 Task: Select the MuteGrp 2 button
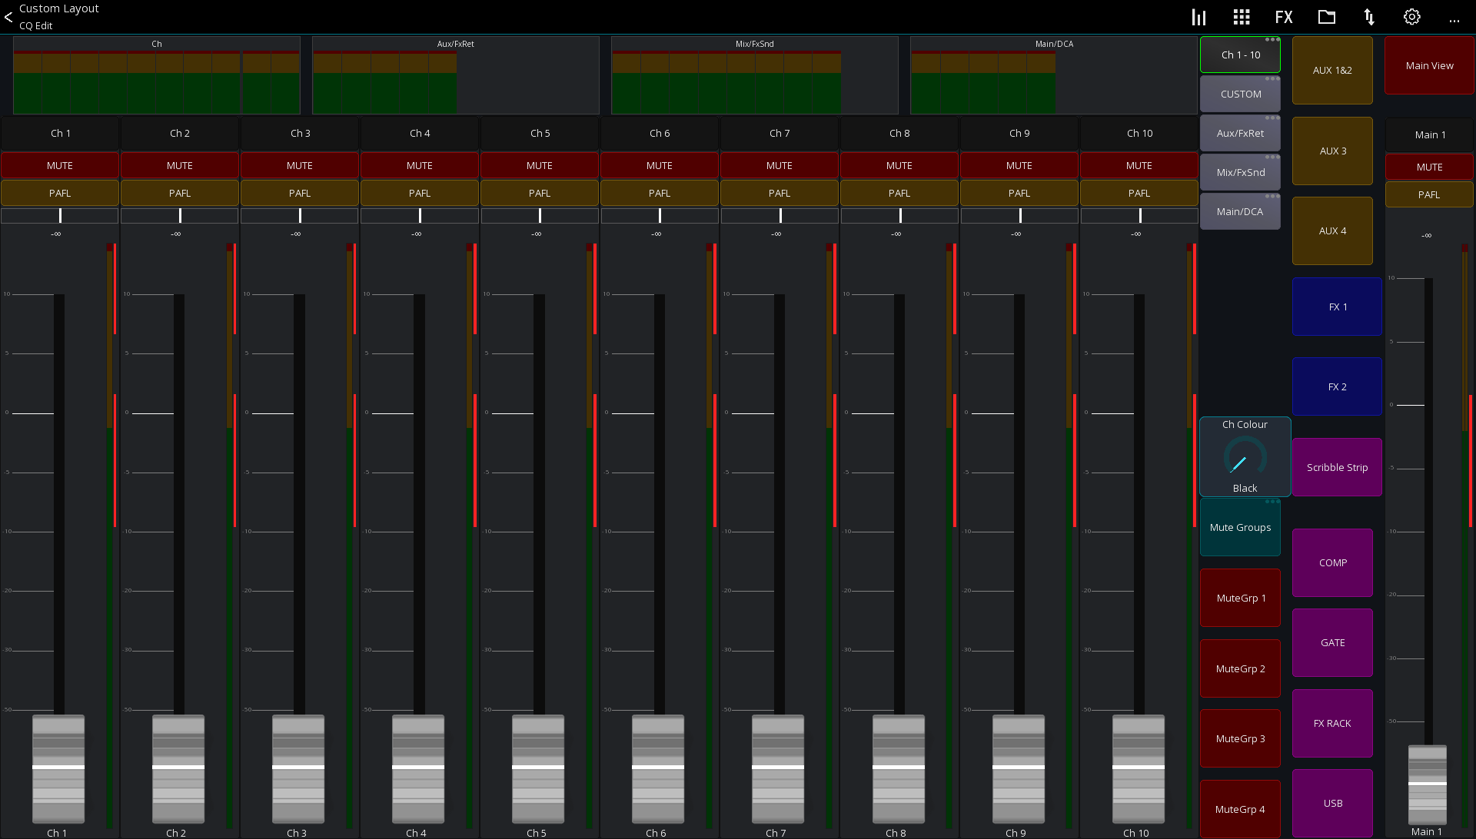1240,668
